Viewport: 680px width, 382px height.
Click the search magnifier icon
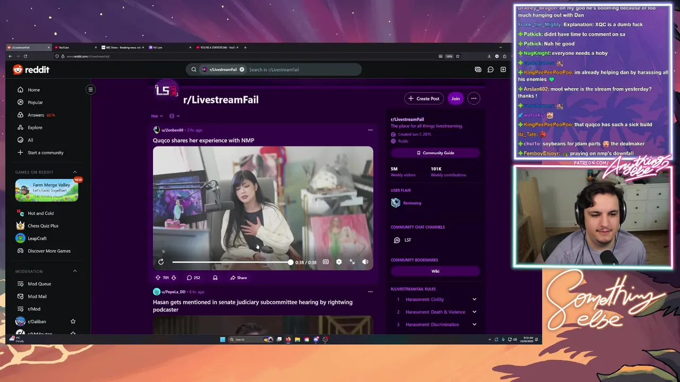click(x=193, y=70)
